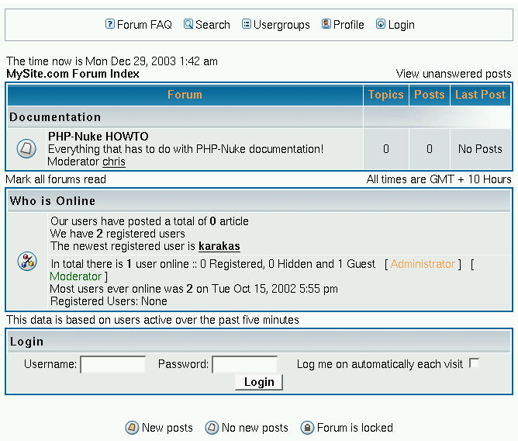Click the Profile icon in navigation
This screenshot has height=441, width=518.
(x=326, y=24)
